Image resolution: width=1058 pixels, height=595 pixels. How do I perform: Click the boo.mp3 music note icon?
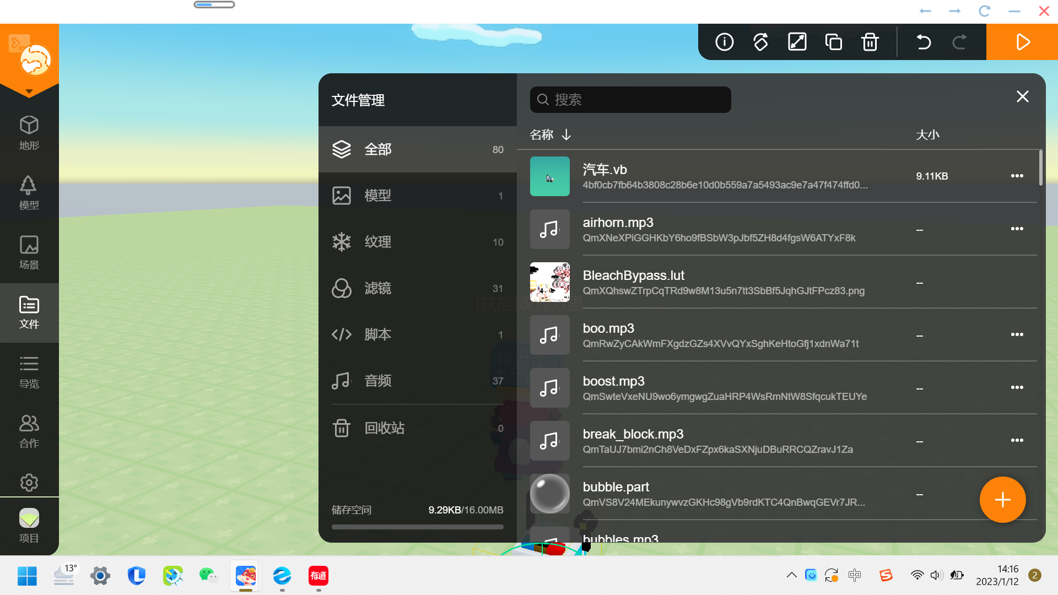point(550,335)
